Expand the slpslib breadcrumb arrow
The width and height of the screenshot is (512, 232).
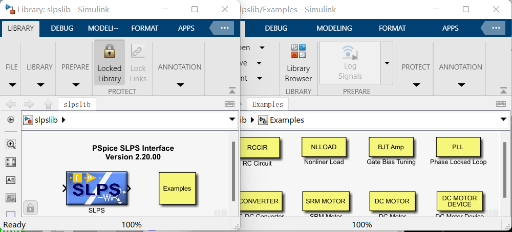point(63,120)
